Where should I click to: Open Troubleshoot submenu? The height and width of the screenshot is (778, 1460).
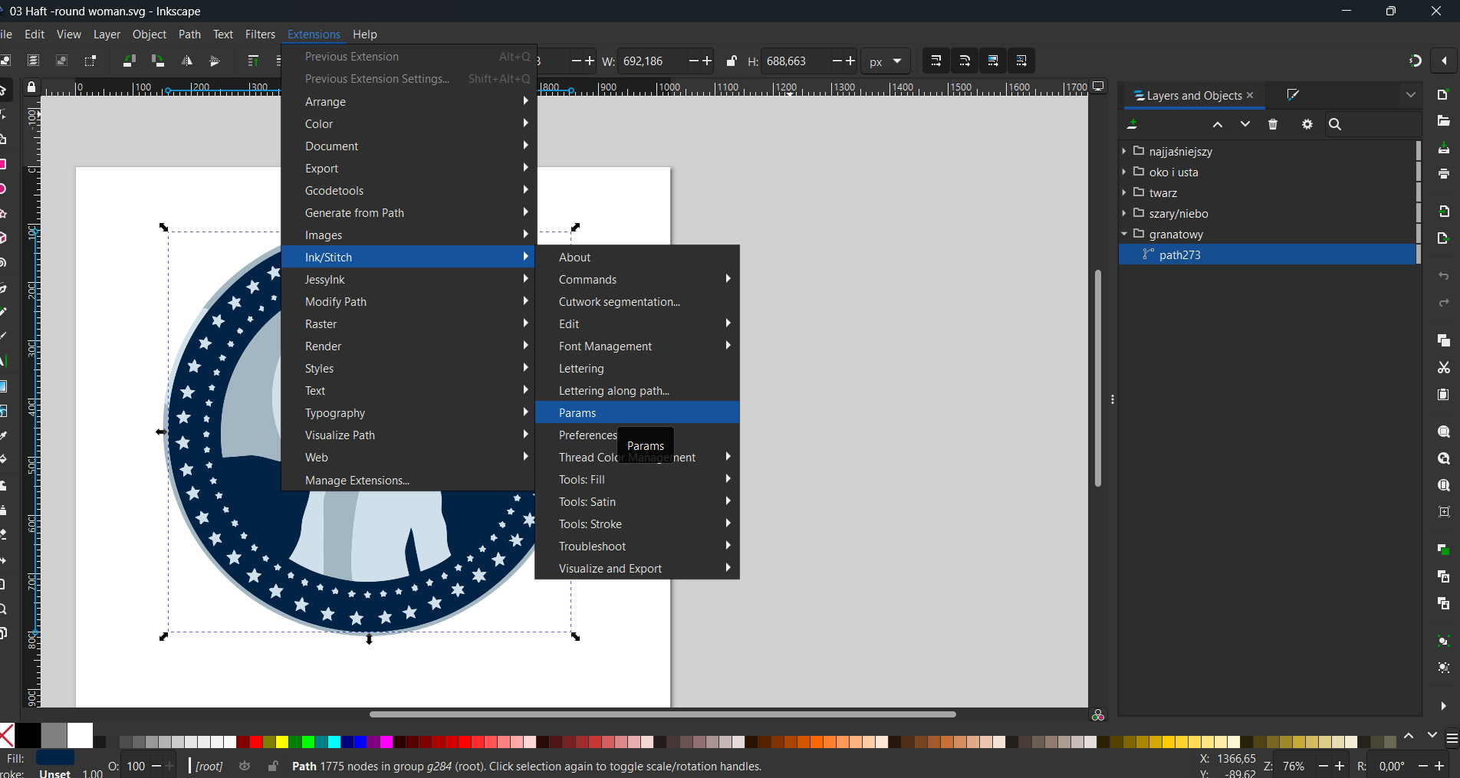tap(637, 546)
